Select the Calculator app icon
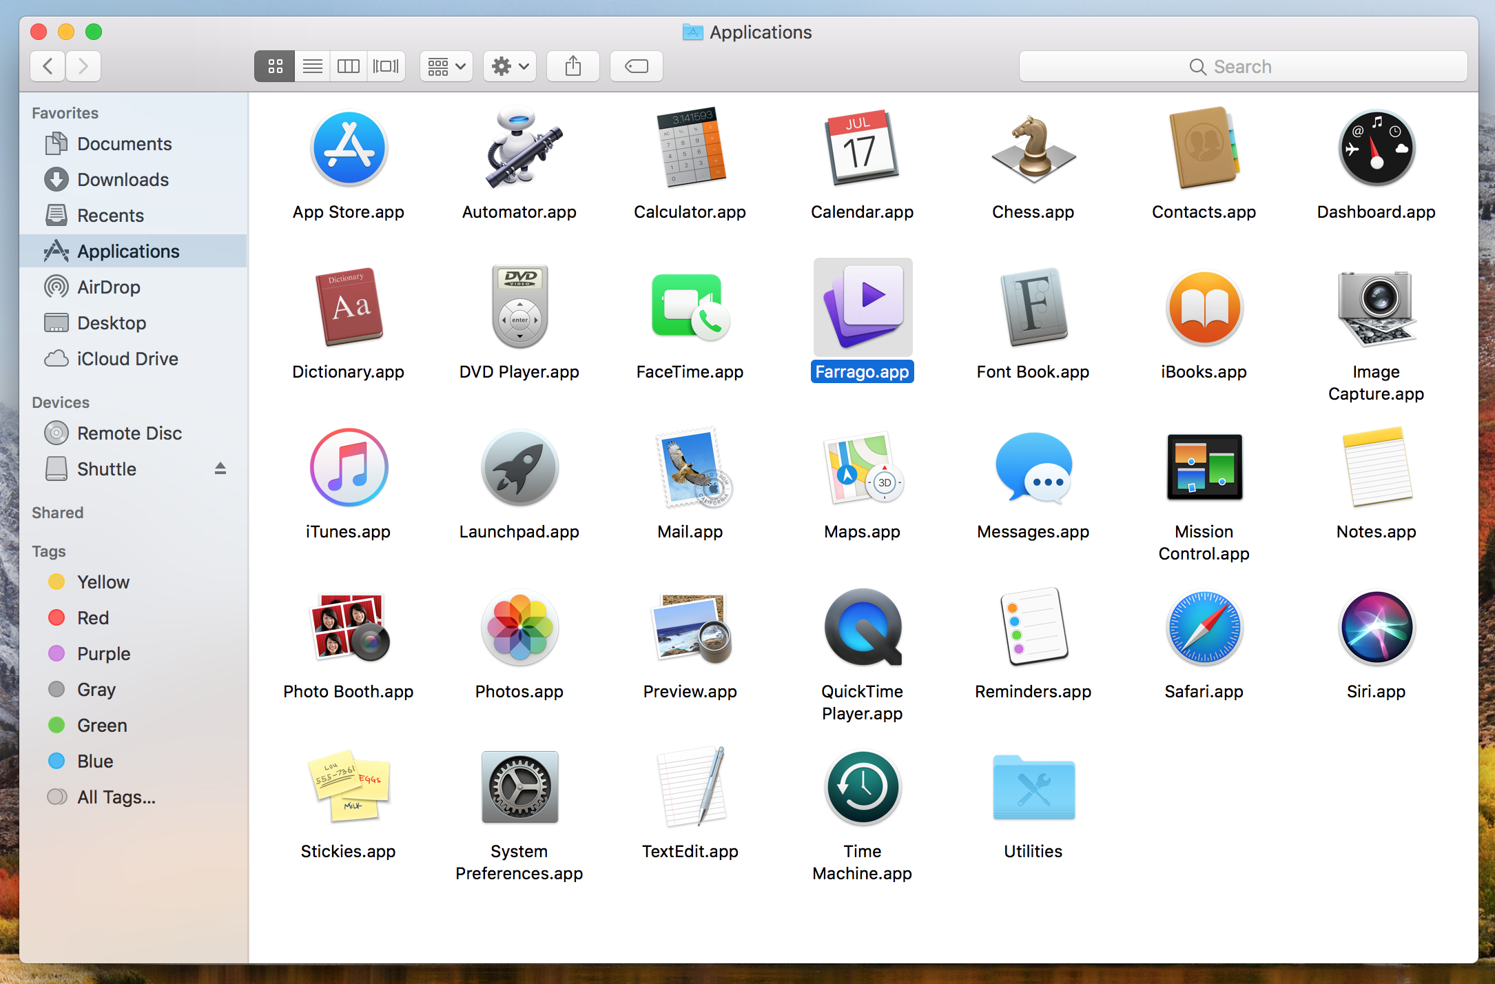The image size is (1495, 984). (x=690, y=147)
